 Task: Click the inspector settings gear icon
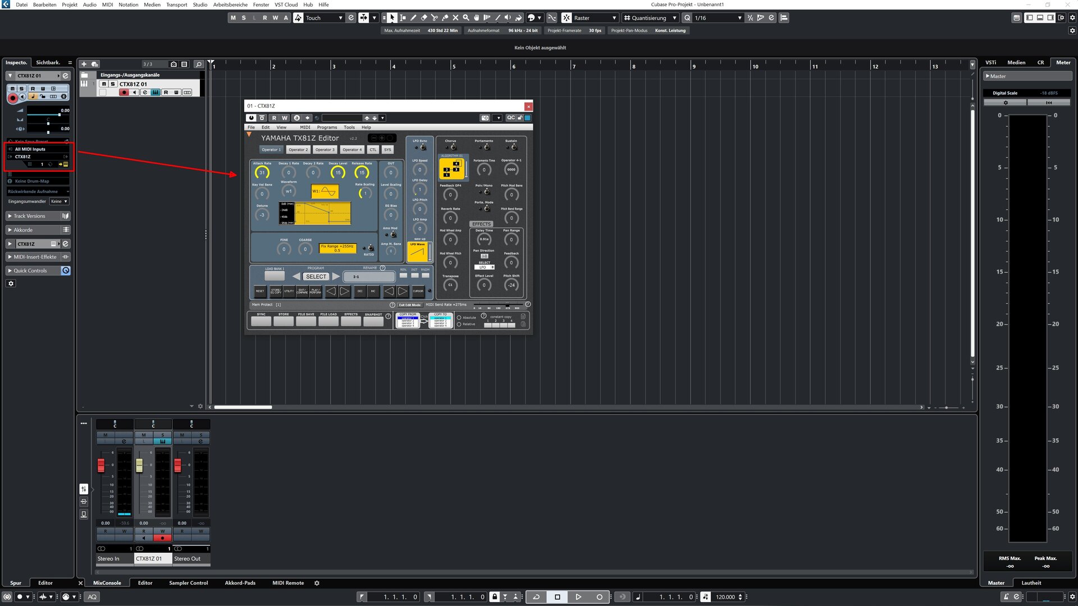click(x=11, y=283)
